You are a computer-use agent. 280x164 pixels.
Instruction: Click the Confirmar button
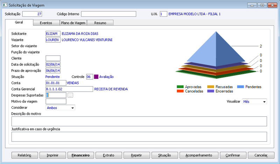tap(233, 155)
